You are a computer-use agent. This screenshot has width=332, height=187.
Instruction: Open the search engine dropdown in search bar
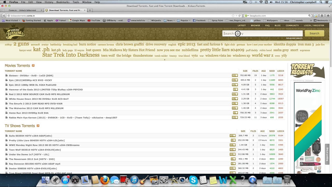click(247, 16)
